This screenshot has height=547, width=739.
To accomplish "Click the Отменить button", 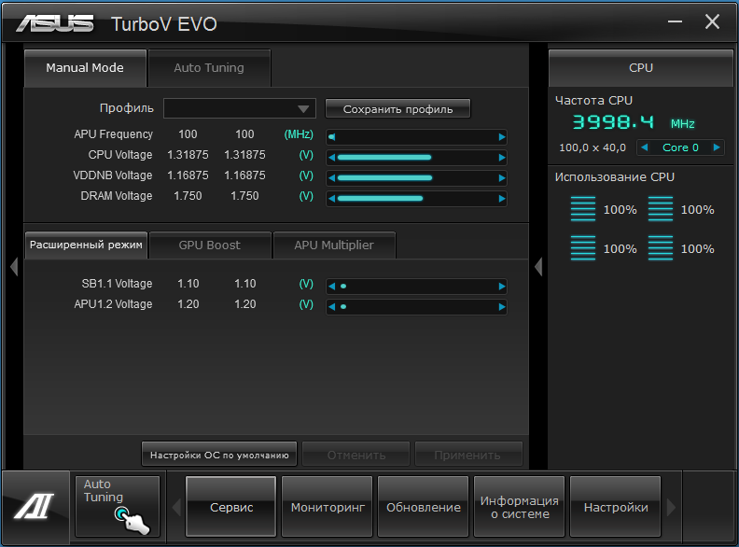I will tap(356, 455).
